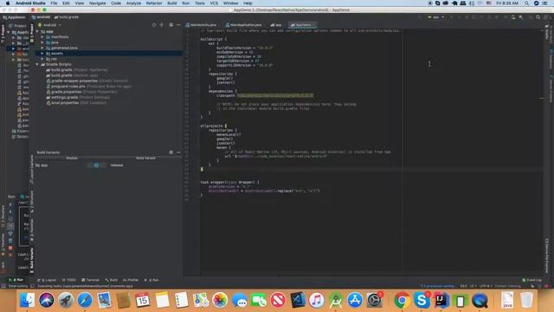Screen dimensions: 554x312
Task: Open Android Studio icon in Dock
Action: [x=336, y=301]
